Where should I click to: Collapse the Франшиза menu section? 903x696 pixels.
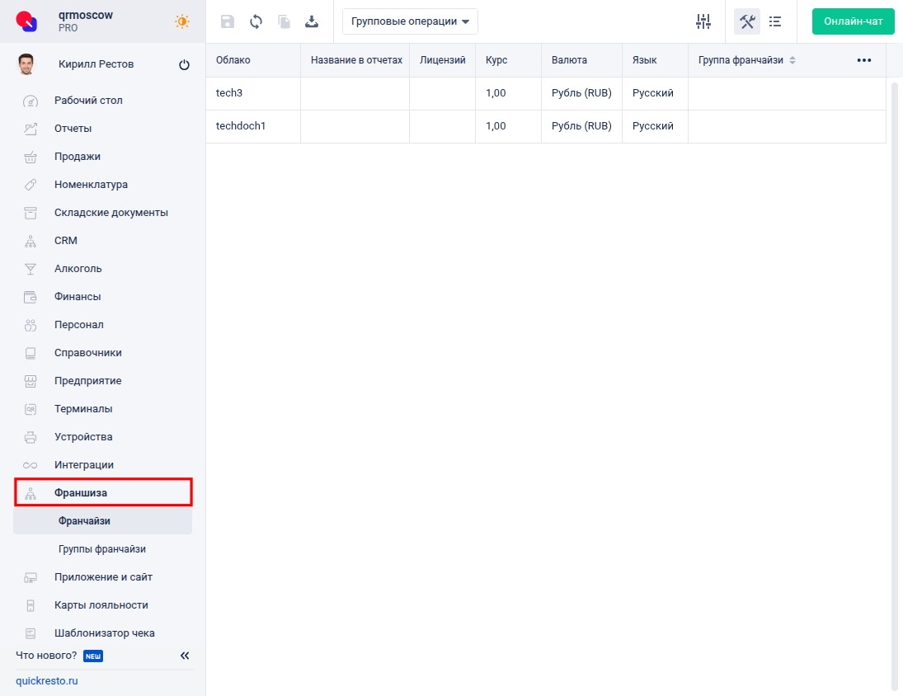point(103,492)
